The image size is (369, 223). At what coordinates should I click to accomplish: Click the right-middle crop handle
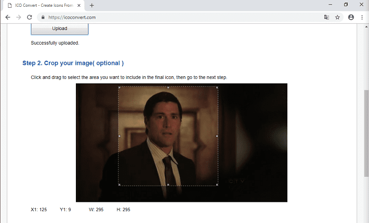(x=217, y=136)
